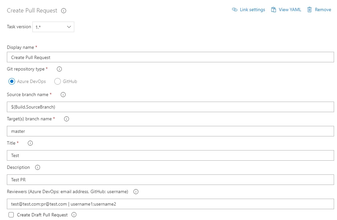
Task: Click info icon beside Target(s) branch name
Action: 66,119
